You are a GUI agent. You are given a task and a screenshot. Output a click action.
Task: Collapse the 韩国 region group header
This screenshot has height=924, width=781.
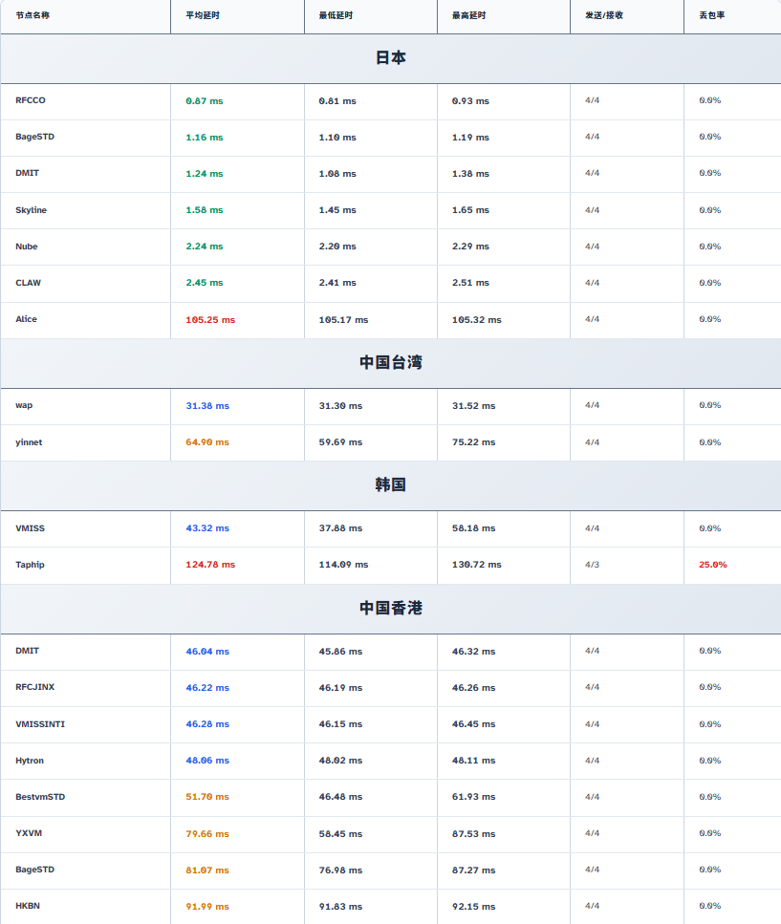[x=390, y=485]
